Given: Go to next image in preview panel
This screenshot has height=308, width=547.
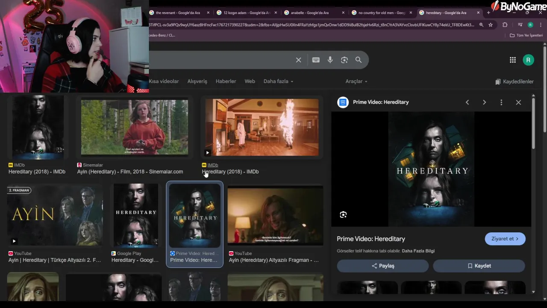Looking at the screenshot, I should (484, 102).
